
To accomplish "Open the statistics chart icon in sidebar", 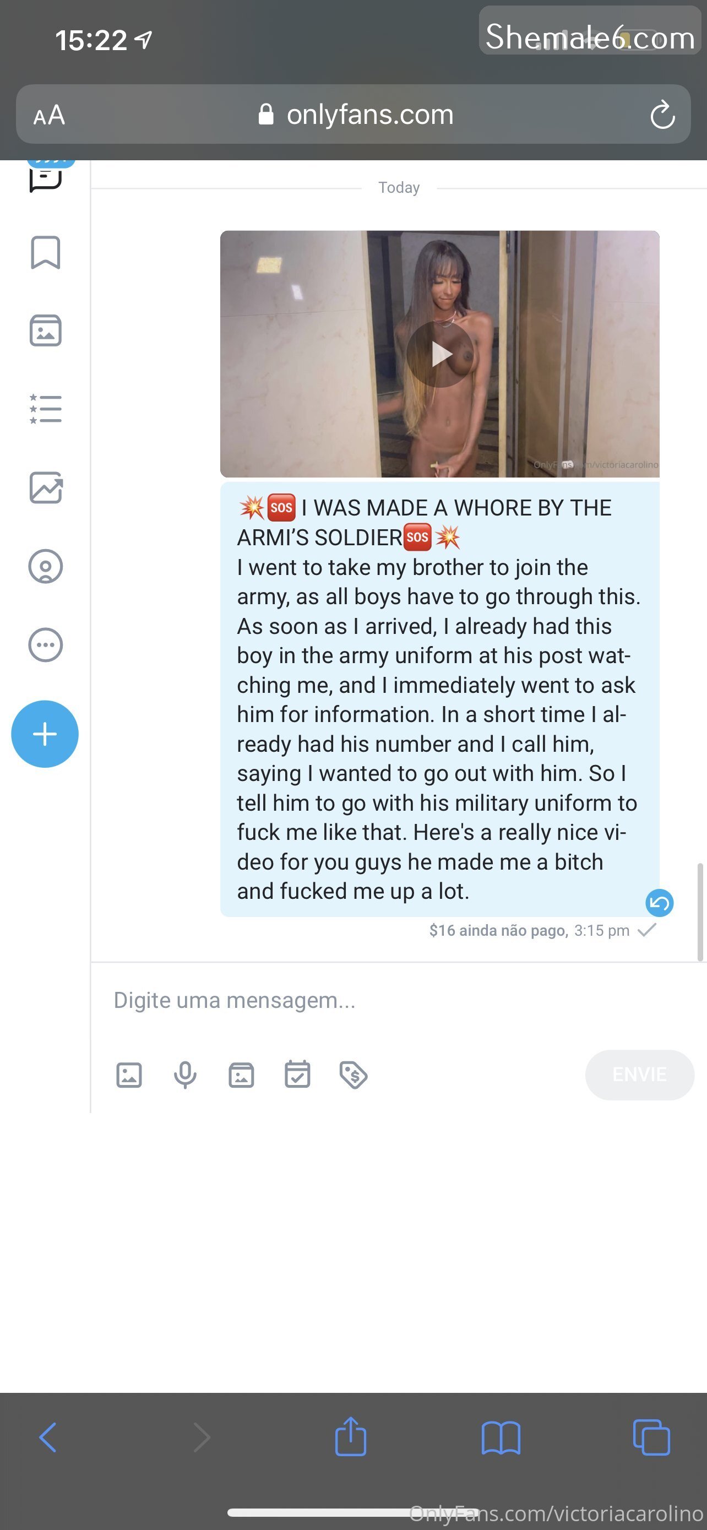I will pos(46,487).
